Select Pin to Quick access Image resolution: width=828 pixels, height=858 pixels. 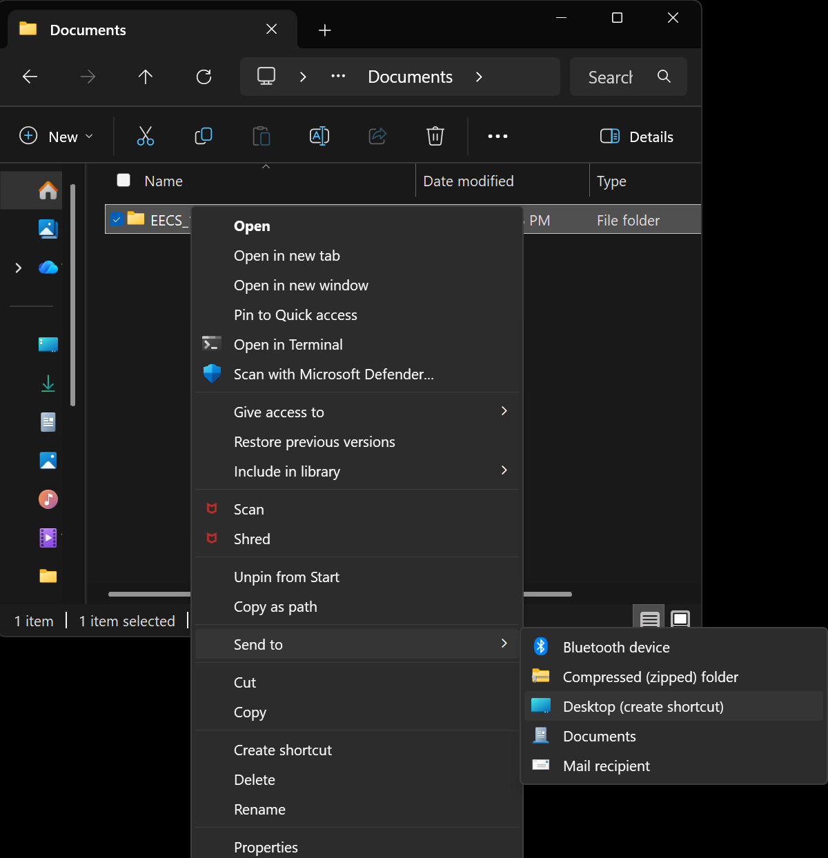(357, 315)
